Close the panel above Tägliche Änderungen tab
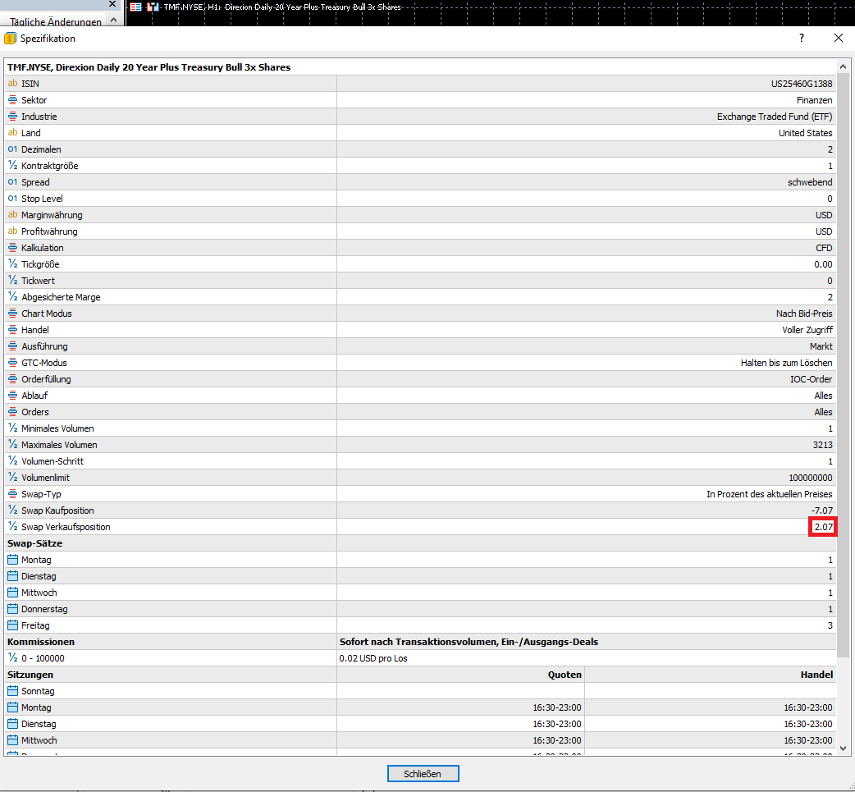Viewport: 855px width, 792px height. 112,4
